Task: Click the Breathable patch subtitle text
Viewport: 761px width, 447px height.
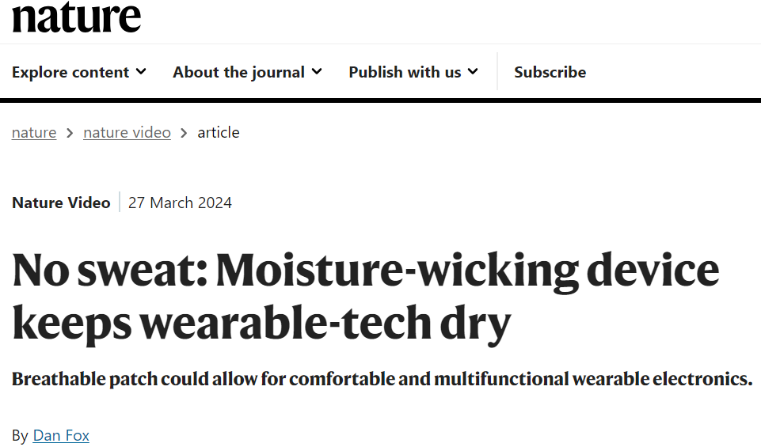Action: point(382,379)
